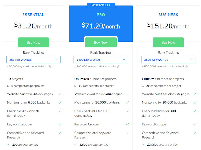The width and height of the screenshot is (201, 150).
Task: Click checkmark beside Website Audit for 700,000 pages
Action: (195, 94)
